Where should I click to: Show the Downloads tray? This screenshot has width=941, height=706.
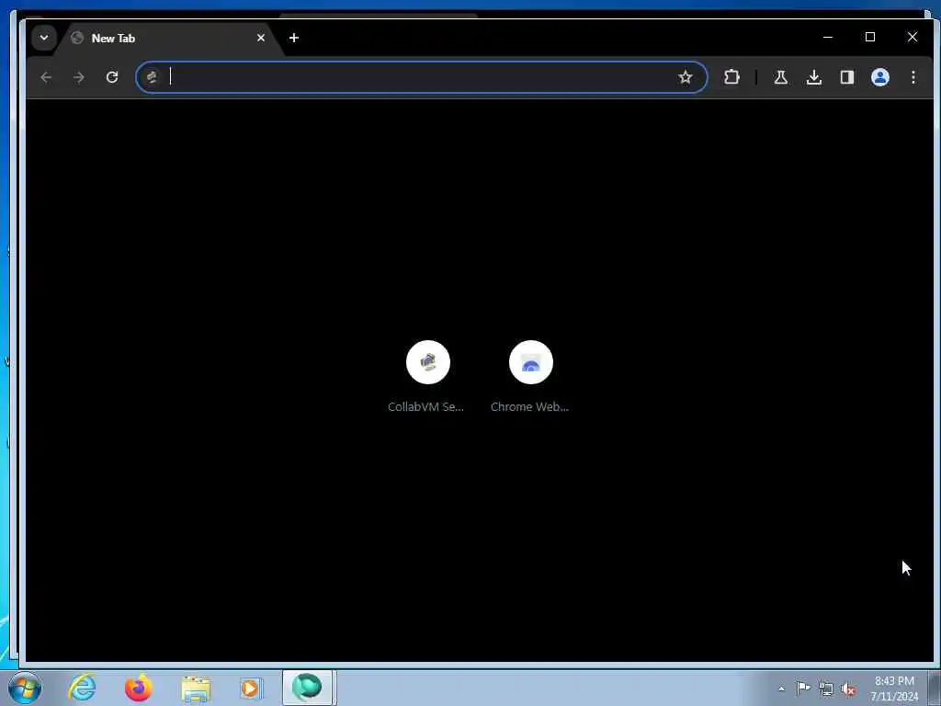(x=814, y=77)
